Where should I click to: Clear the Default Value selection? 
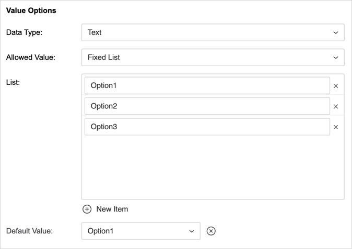(x=211, y=231)
